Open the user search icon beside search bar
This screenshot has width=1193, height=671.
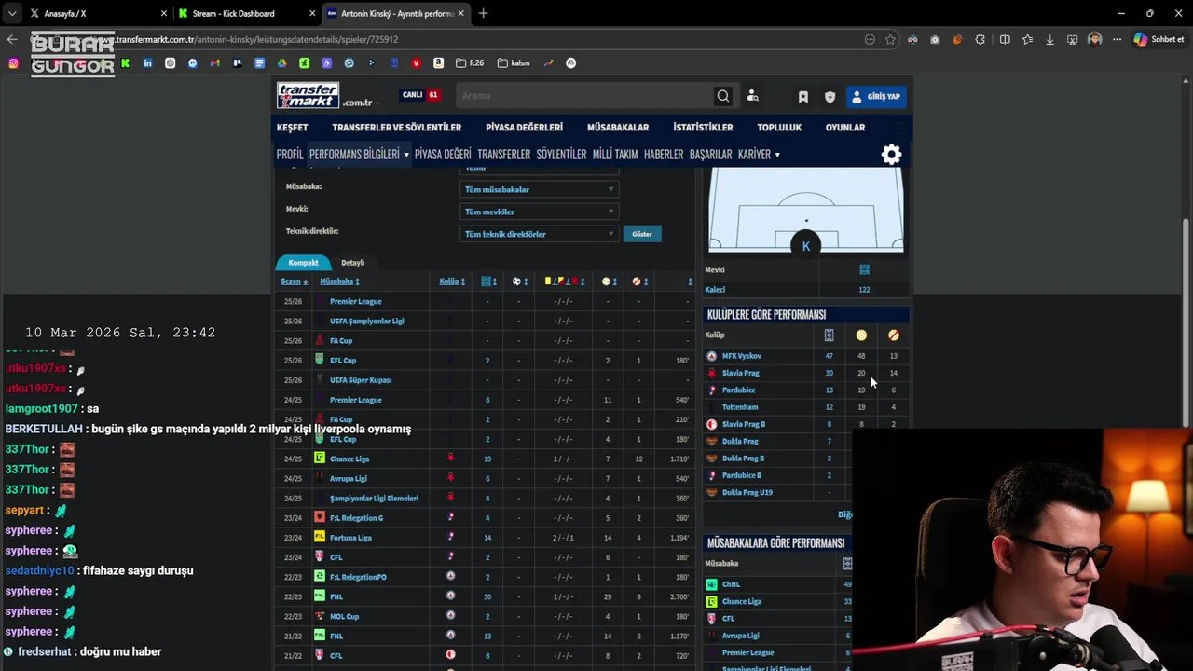753,96
